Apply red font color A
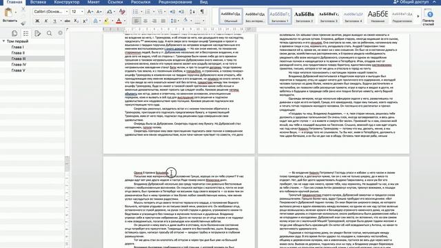Image resolution: width=441 pixels, height=248 pixels. coord(119,21)
